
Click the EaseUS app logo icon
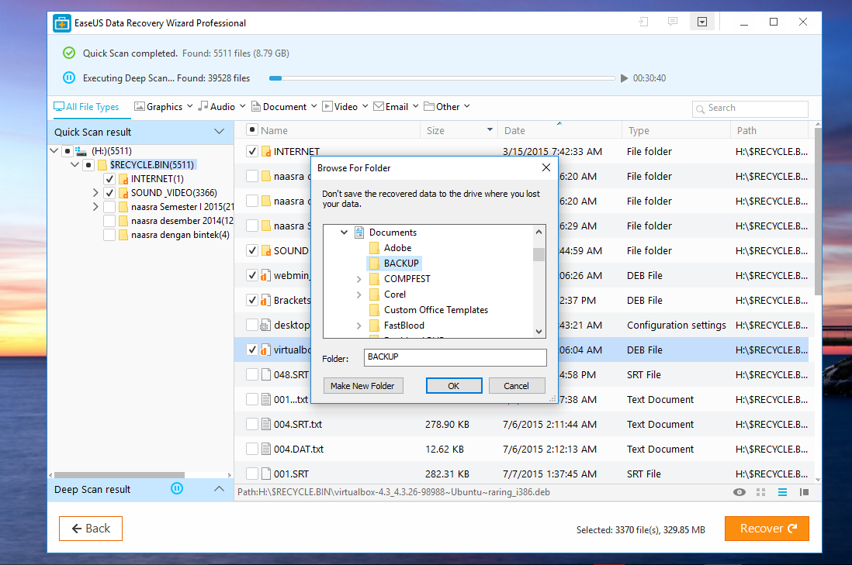[61, 23]
